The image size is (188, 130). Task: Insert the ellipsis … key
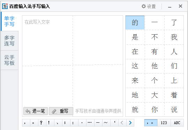(90, 123)
